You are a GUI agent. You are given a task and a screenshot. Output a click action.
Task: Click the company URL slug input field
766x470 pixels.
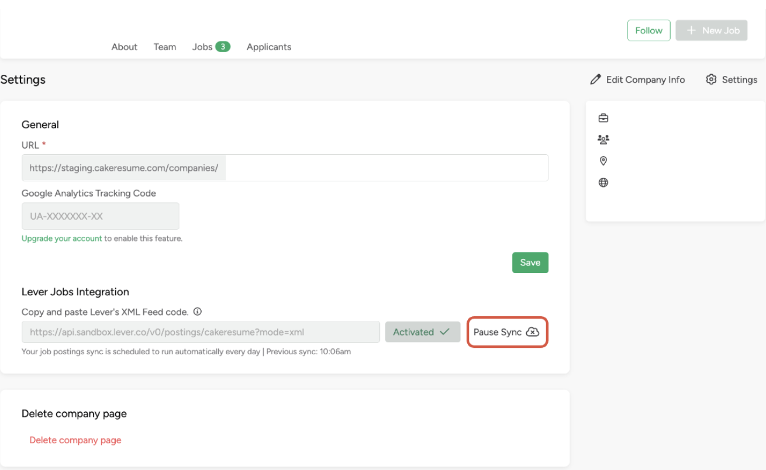point(387,168)
